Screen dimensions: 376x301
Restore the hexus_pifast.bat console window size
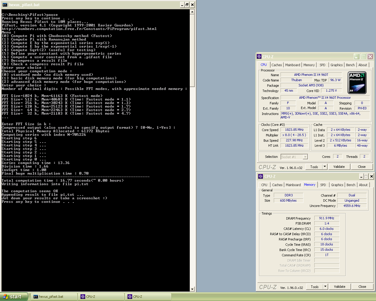187,5
